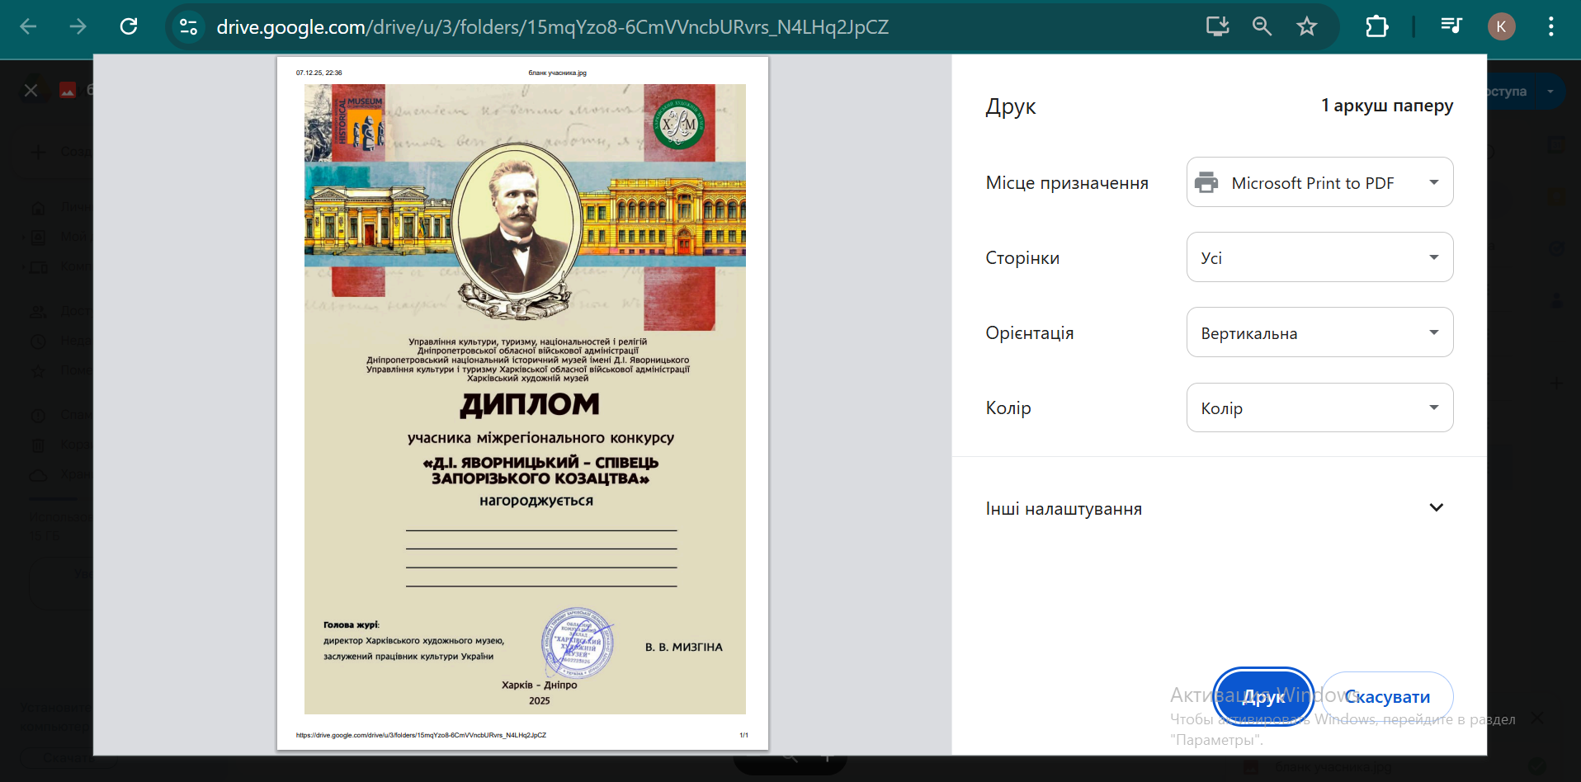Open the Орієнтація orientation dropdown
The height and width of the screenshot is (782, 1581).
tap(1319, 332)
